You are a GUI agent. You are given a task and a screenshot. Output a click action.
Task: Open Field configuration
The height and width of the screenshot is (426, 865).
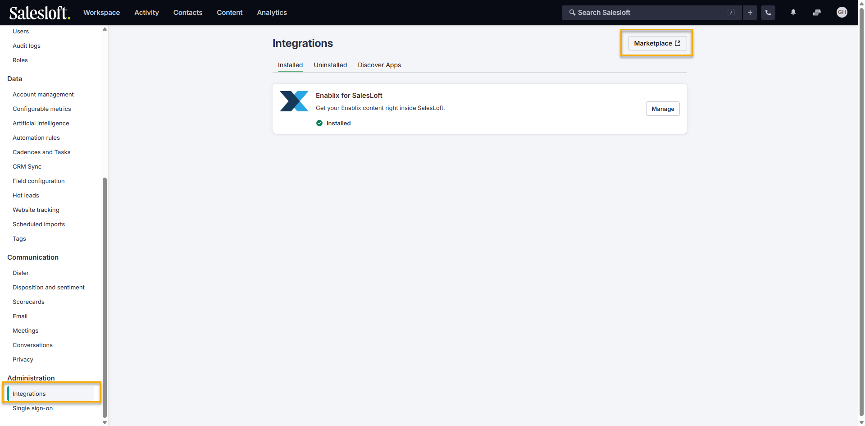(x=39, y=181)
